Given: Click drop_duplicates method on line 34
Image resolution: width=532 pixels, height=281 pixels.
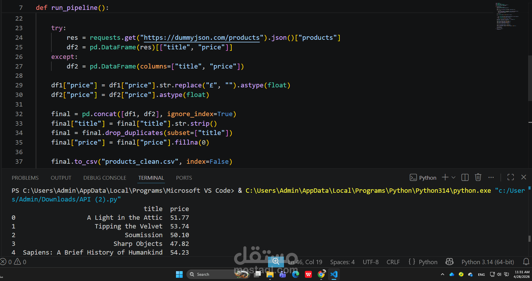Looking at the screenshot, I should pyautogui.click(x=134, y=133).
